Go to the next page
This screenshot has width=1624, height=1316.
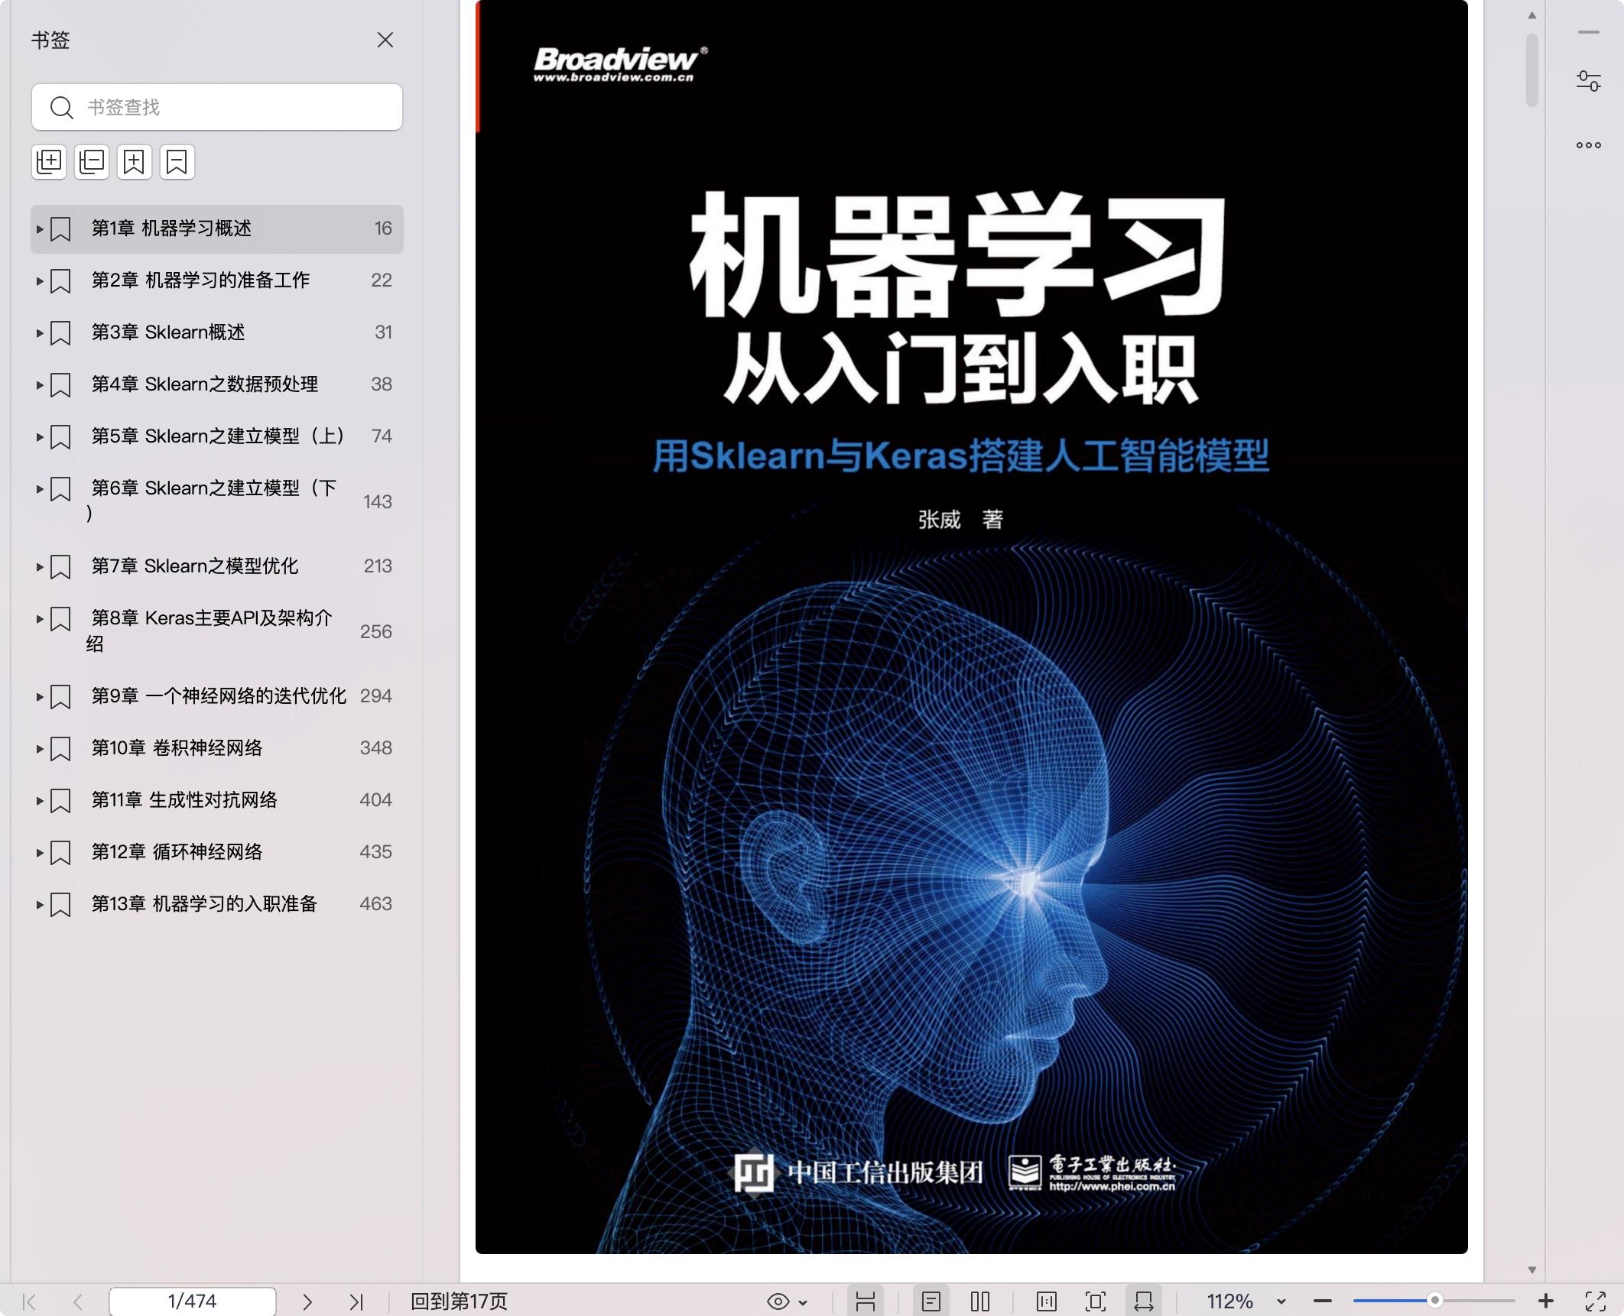click(307, 1301)
